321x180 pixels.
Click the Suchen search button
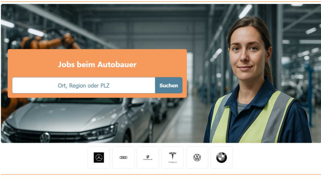[169, 85]
